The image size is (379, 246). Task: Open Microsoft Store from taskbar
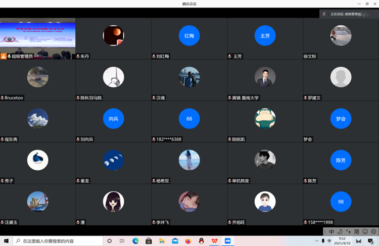149,241
